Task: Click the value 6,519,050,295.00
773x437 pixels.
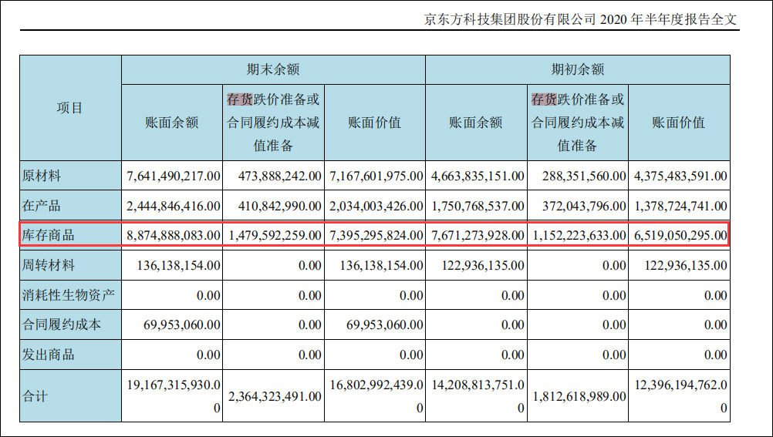Action: (680, 235)
